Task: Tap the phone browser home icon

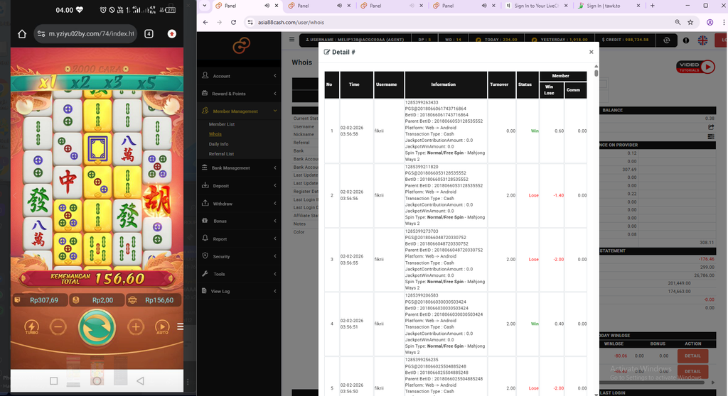Action: point(22,34)
